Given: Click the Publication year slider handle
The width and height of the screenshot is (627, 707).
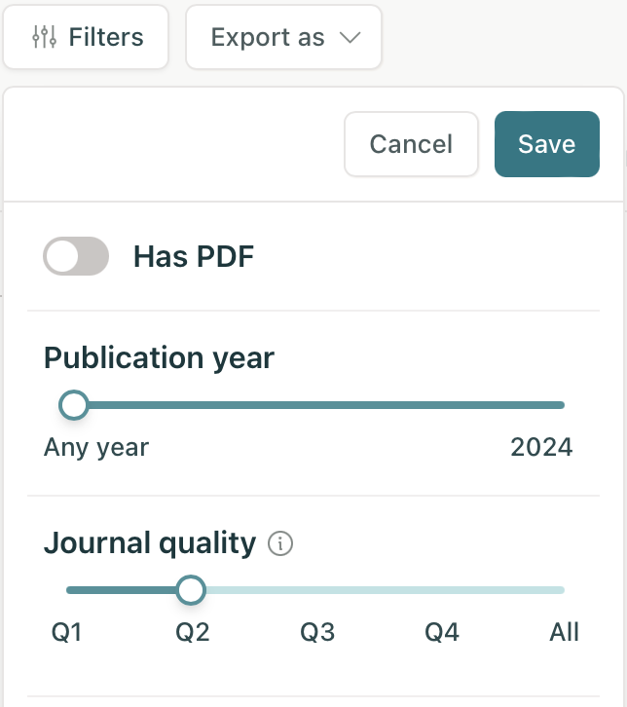Looking at the screenshot, I should tap(74, 405).
